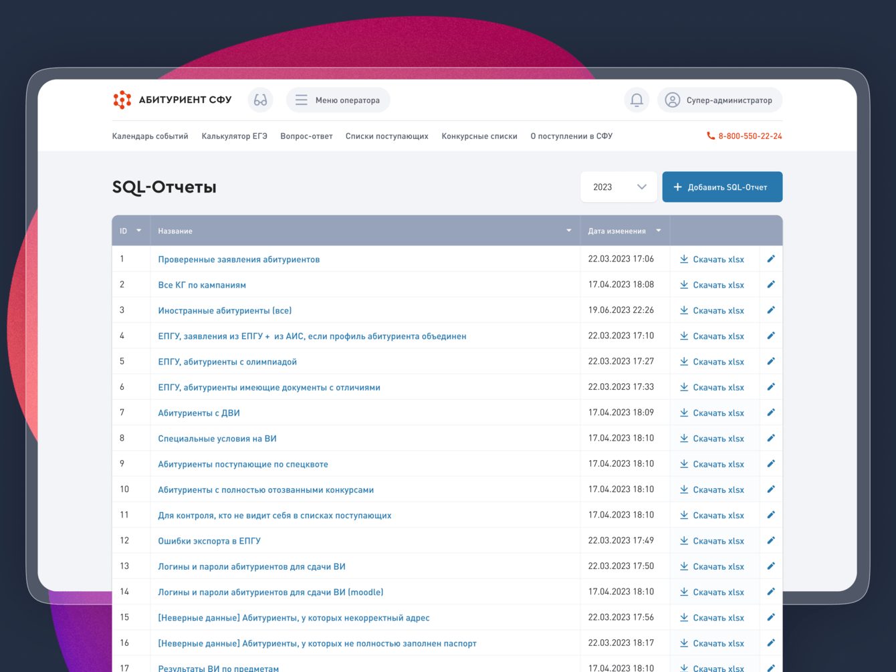Open О поступлении в СФУ
This screenshot has height=672, width=896.
pyautogui.click(x=572, y=136)
